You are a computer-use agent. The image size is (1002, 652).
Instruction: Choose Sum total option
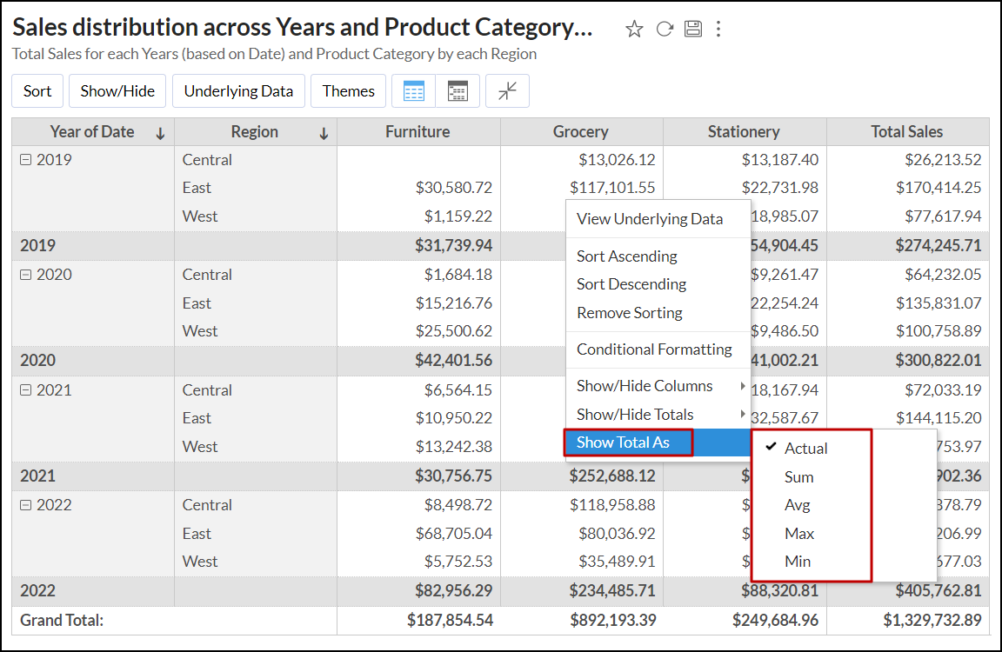[798, 477]
